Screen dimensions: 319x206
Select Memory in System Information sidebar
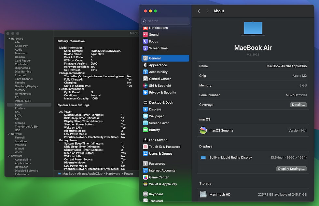click(x=20, y=90)
